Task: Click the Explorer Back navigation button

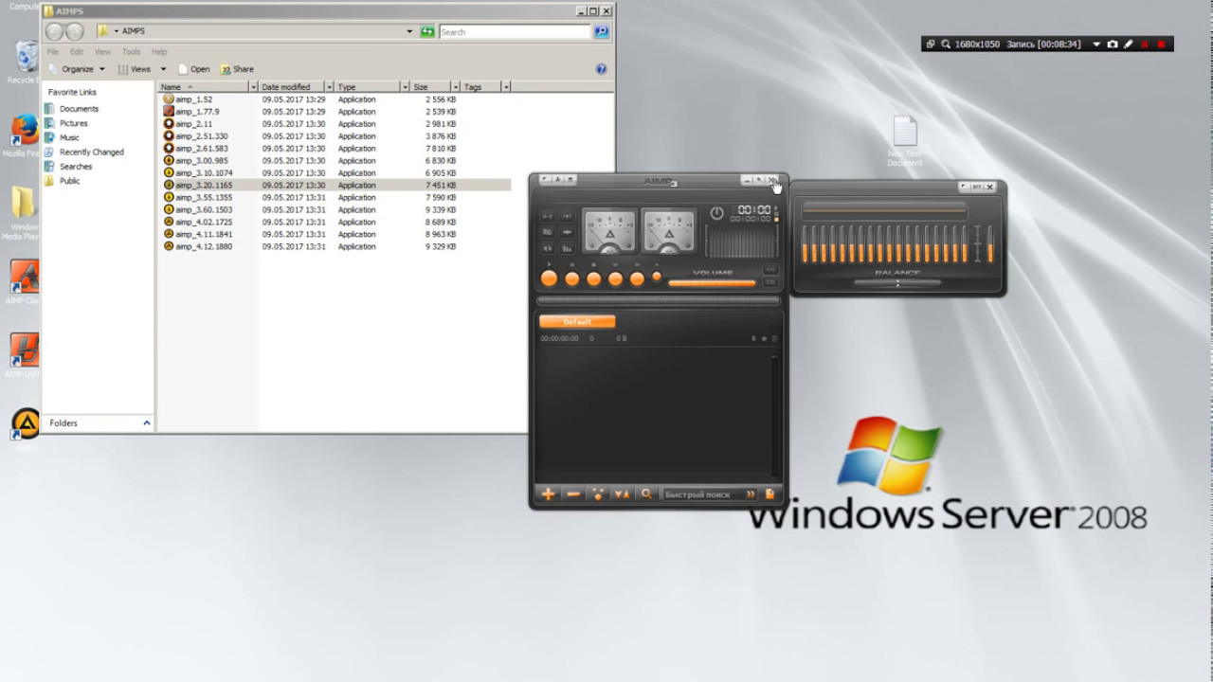Action: pyautogui.click(x=55, y=32)
